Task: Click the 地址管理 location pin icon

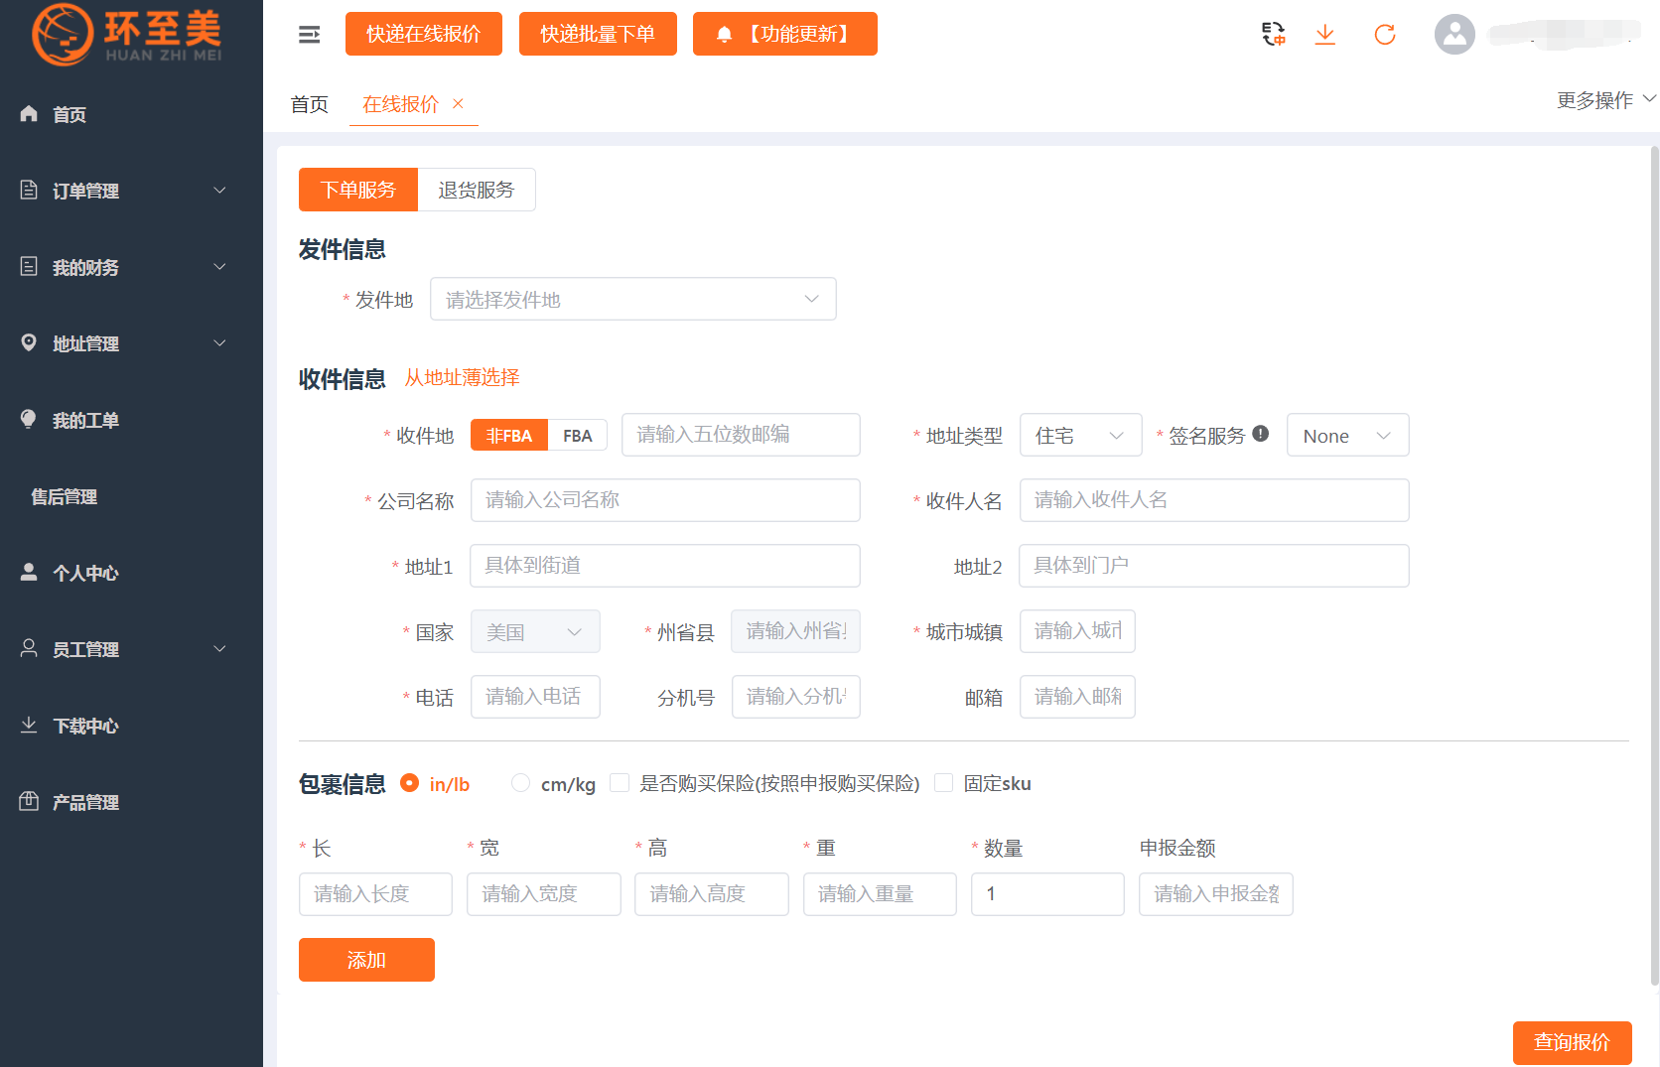Action: [29, 343]
